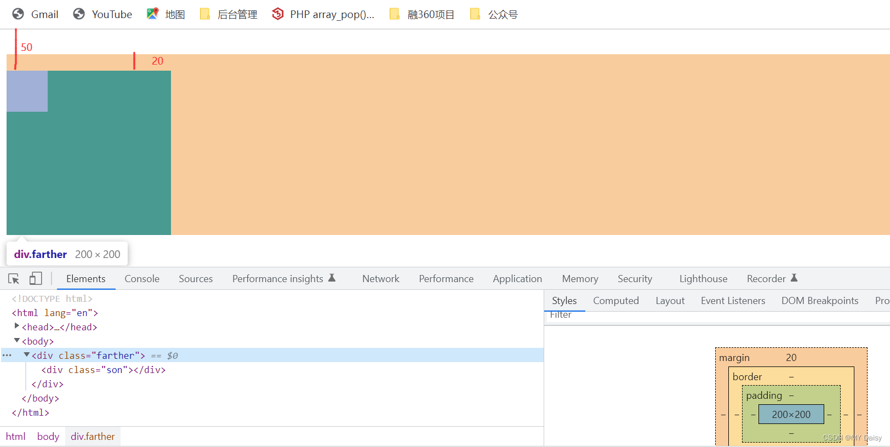Open the Security tab
The width and height of the screenshot is (890, 447).
(635, 279)
